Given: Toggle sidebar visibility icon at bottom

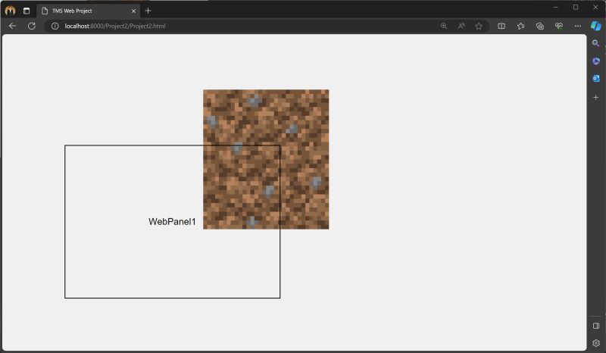Looking at the screenshot, I should pos(596,326).
